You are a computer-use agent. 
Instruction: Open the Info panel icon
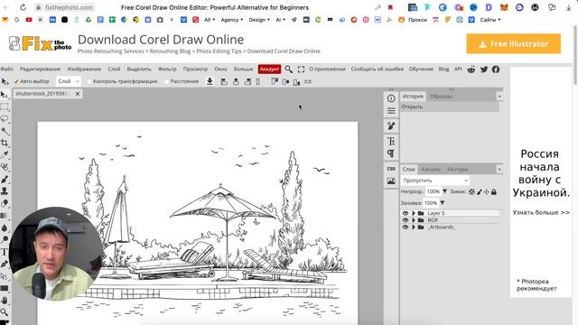[391, 98]
